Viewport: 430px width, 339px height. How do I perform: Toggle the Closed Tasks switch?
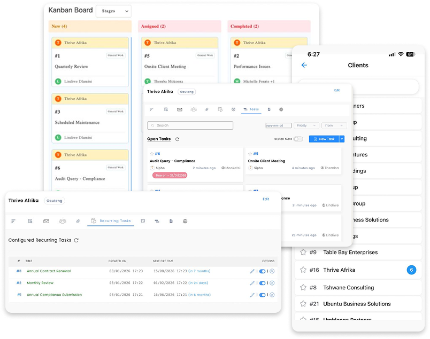298,139
